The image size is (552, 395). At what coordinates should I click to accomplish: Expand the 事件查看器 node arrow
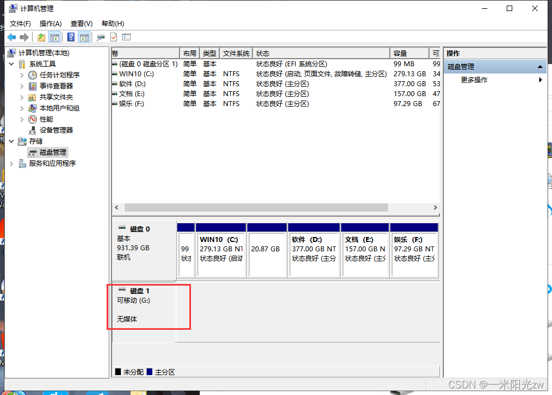pos(22,86)
